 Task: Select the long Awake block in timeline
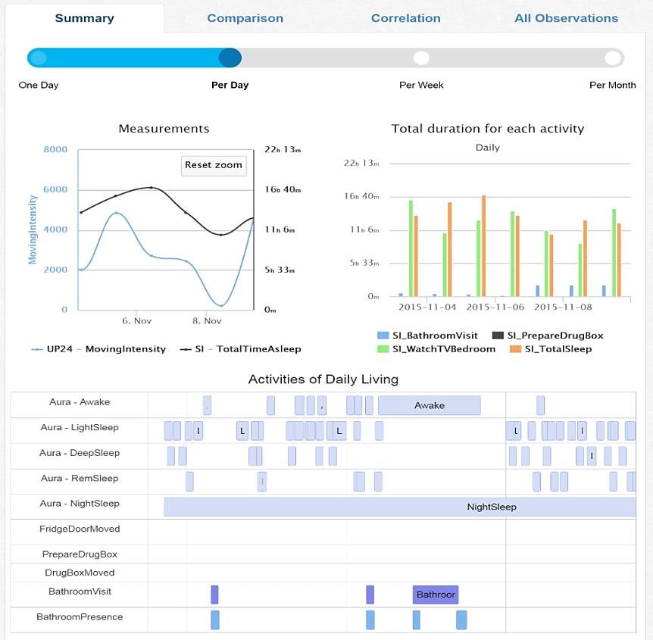coord(429,405)
